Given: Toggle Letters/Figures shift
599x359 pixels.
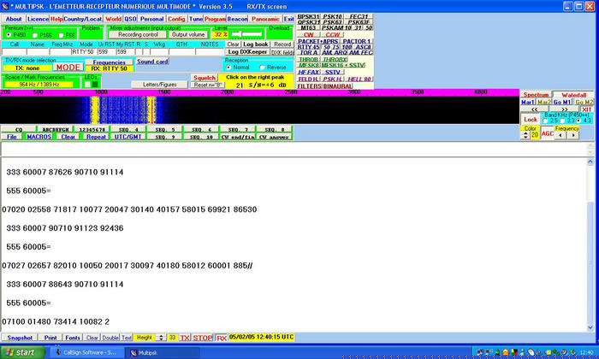Looking at the screenshot, I should [x=160, y=85].
